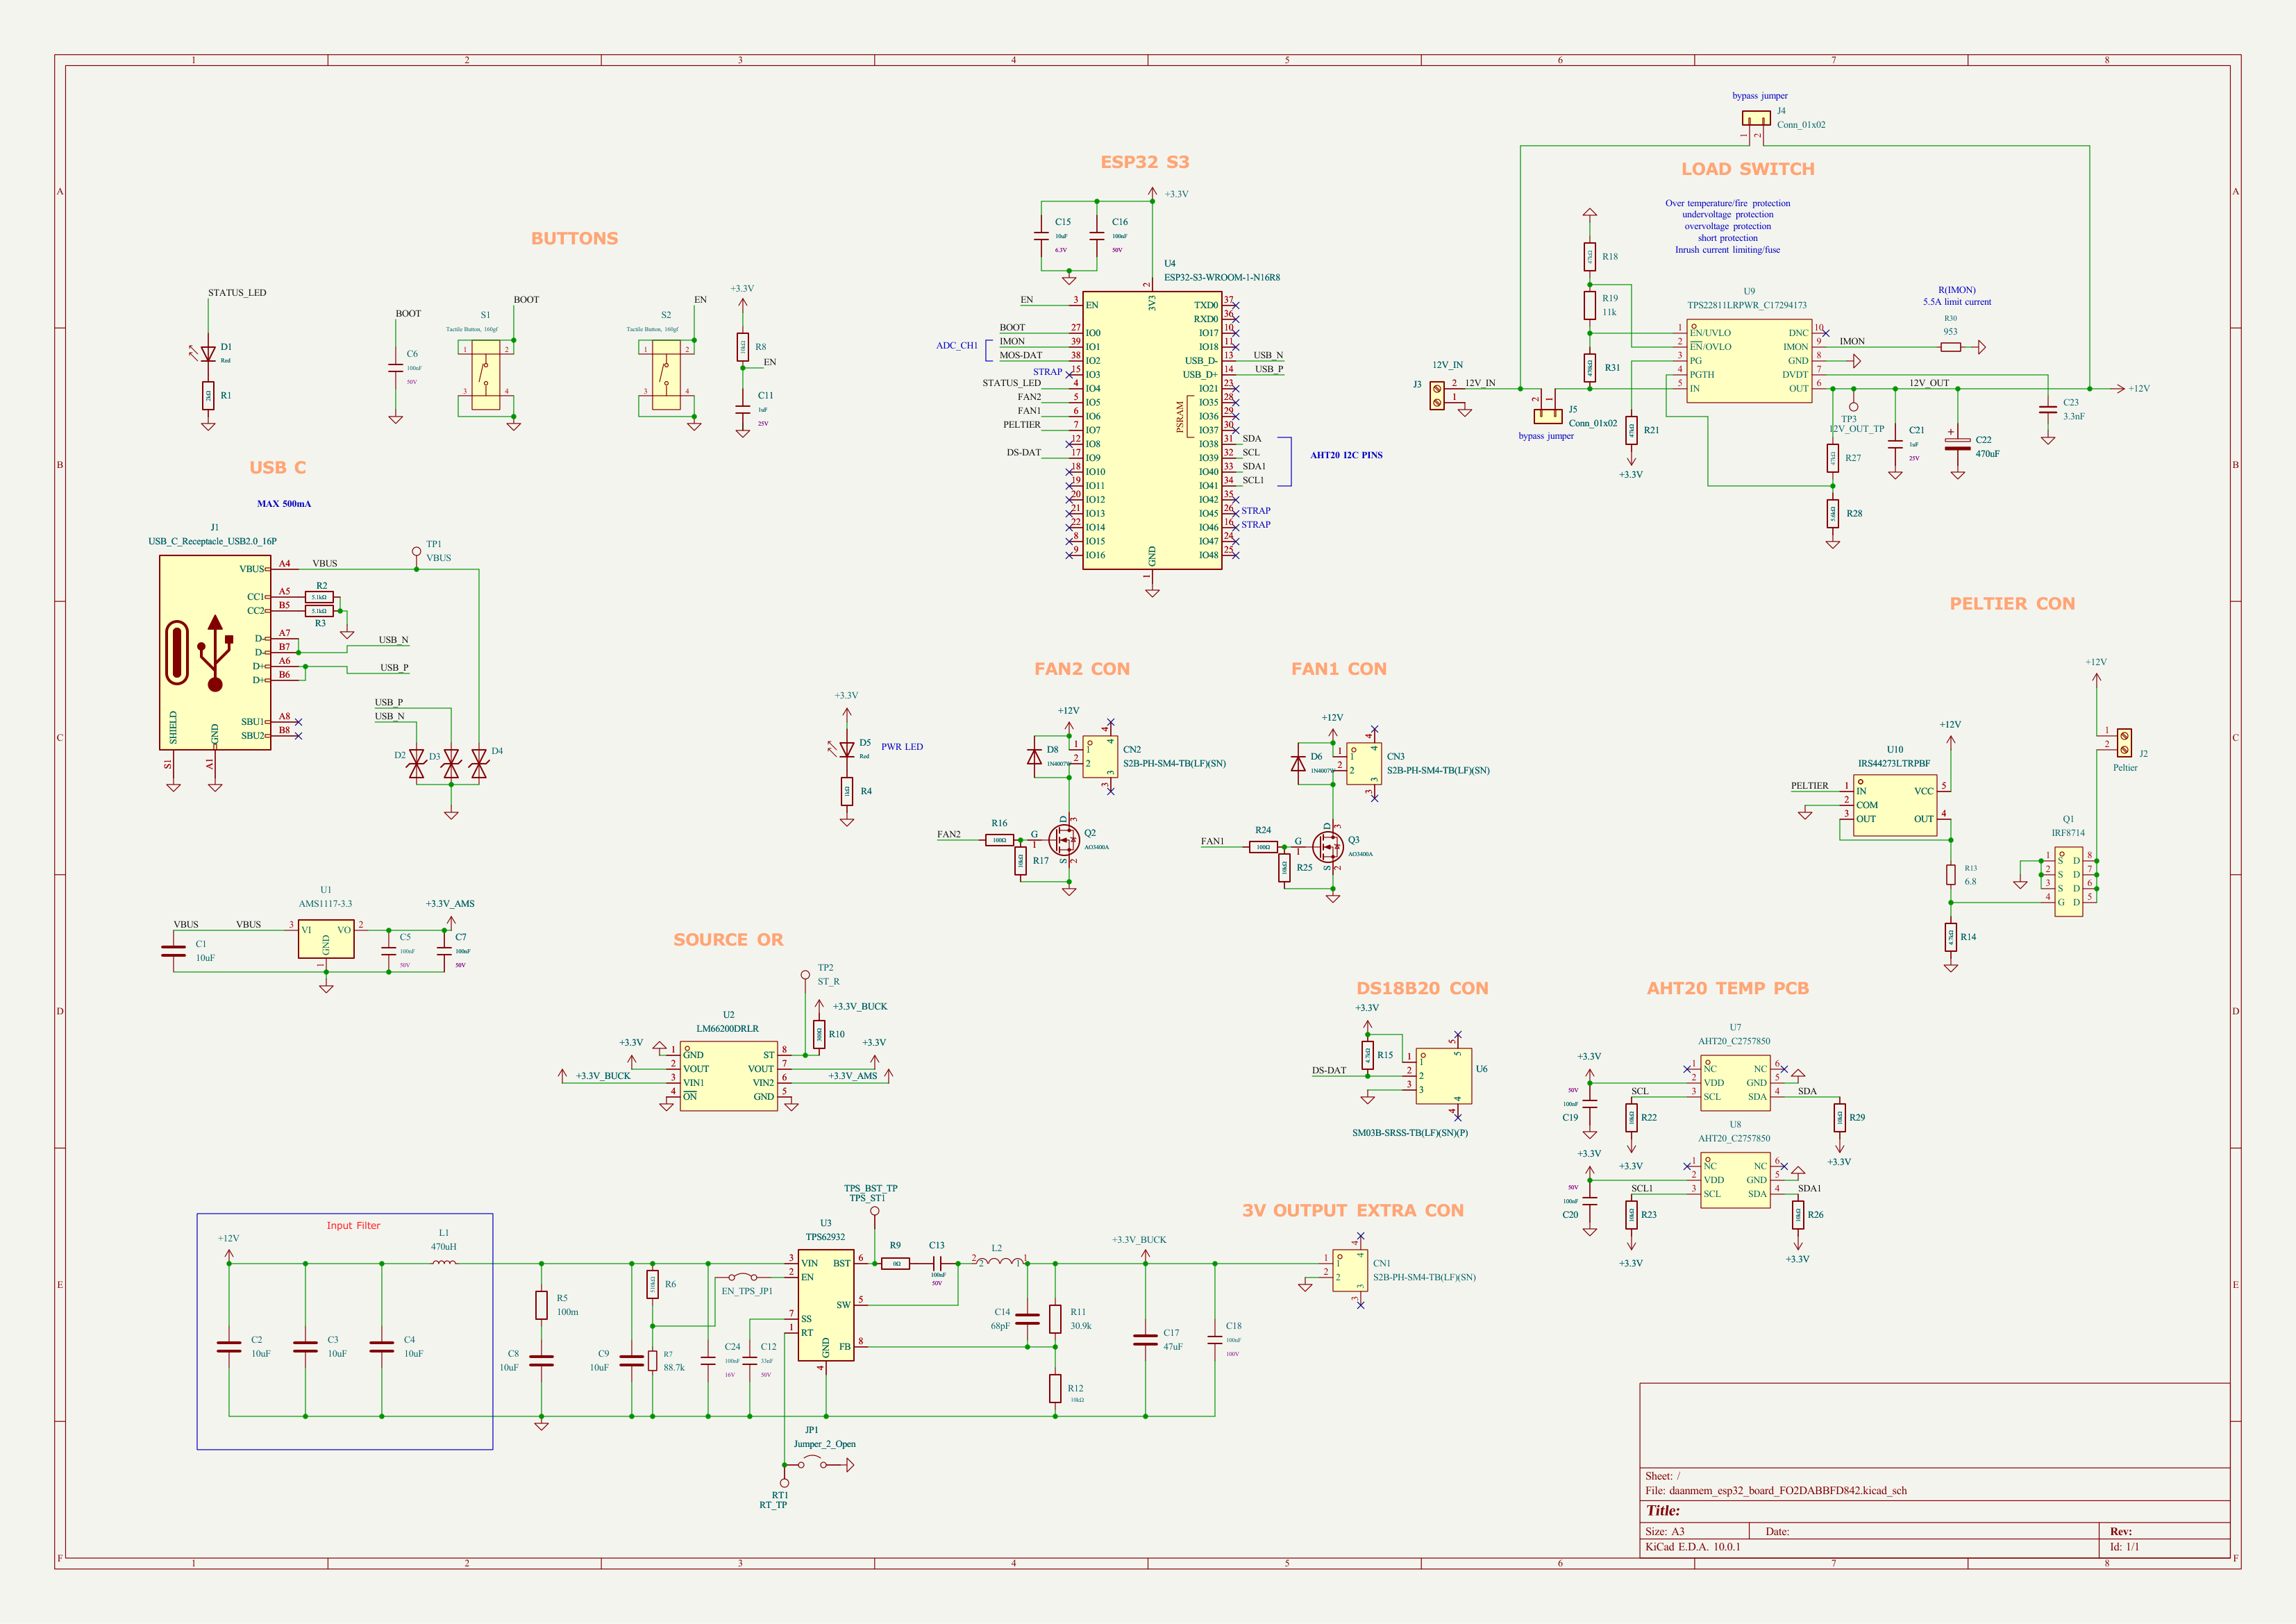Image resolution: width=2296 pixels, height=1624 pixels.
Task: Select the L1 470uH inductor symbol
Action: pyautogui.click(x=444, y=1262)
